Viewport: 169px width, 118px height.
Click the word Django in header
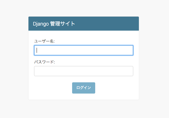point(41,24)
